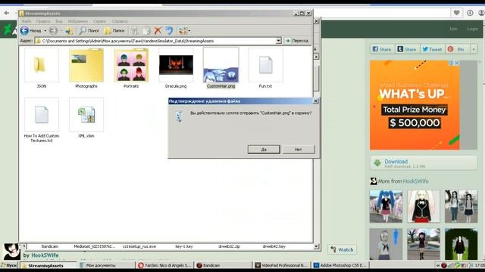Click the Login link in DeviantArt header

(472, 29)
